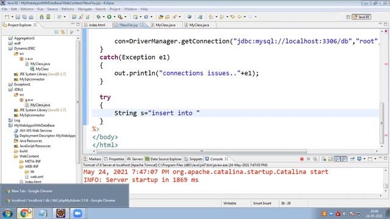The width and height of the screenshot is (390, 219).
Task: Click the Save toolbar icon
Action: 18,17
